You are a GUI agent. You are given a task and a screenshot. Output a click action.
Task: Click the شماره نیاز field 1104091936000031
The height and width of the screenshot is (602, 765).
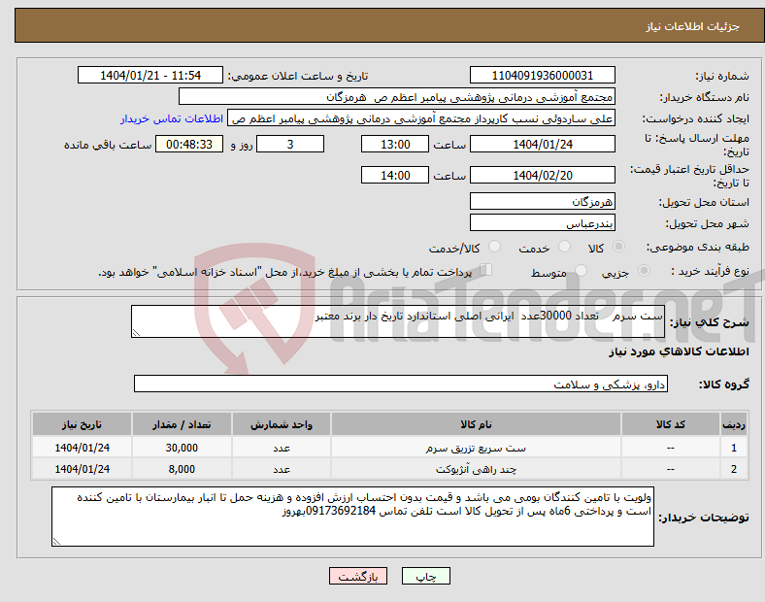pos(542,75)
